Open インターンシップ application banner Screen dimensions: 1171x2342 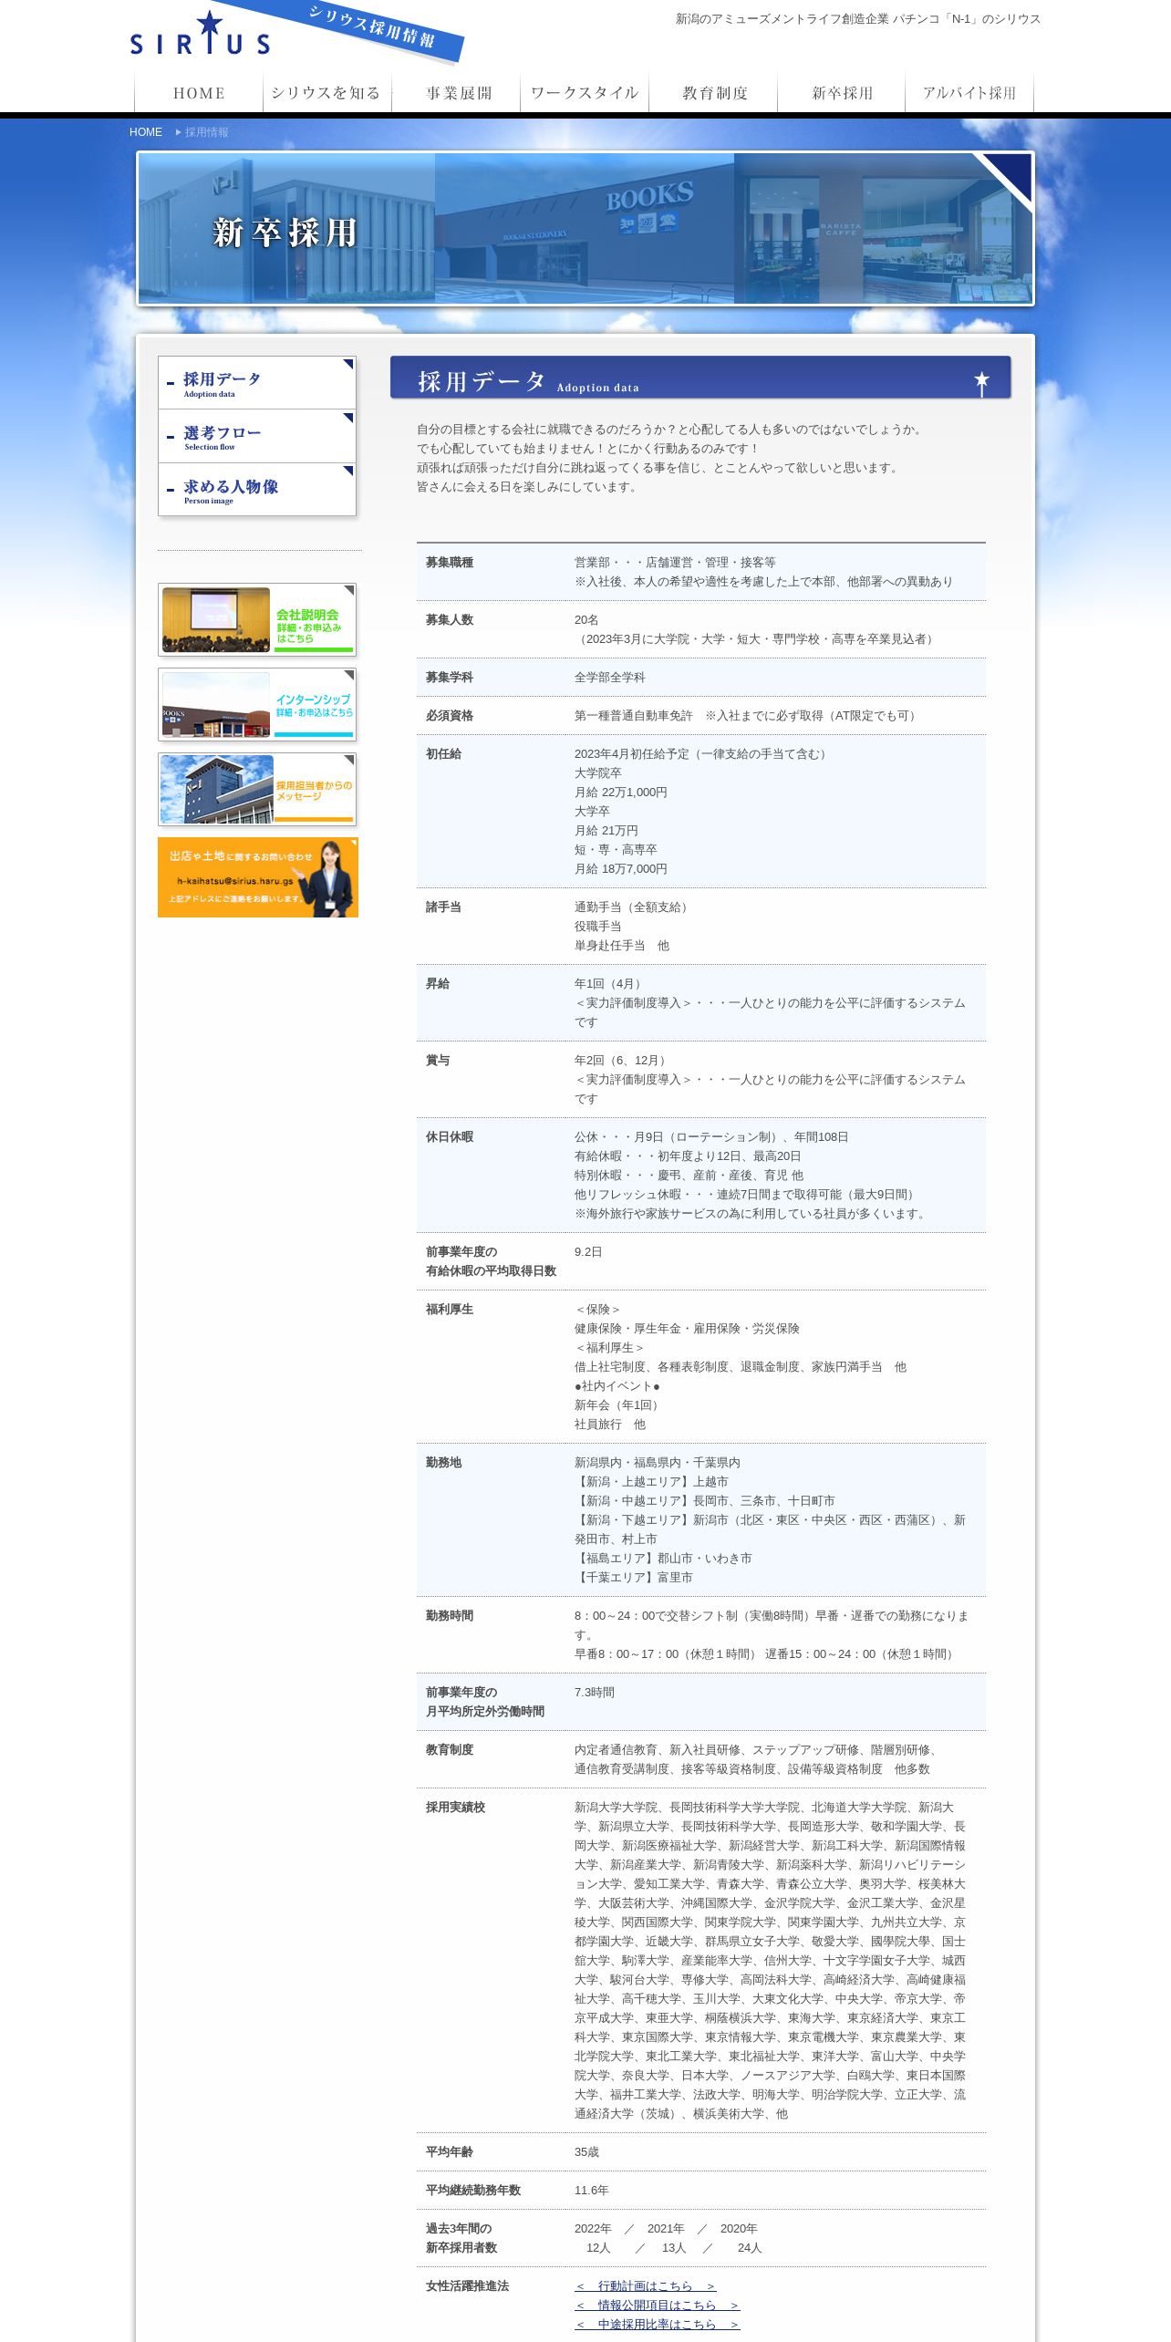[x=257, y=705]
